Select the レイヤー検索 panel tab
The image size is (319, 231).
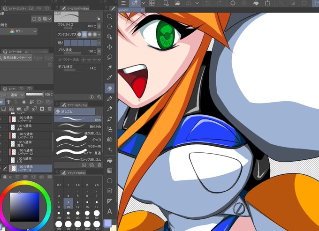[13, 52]
